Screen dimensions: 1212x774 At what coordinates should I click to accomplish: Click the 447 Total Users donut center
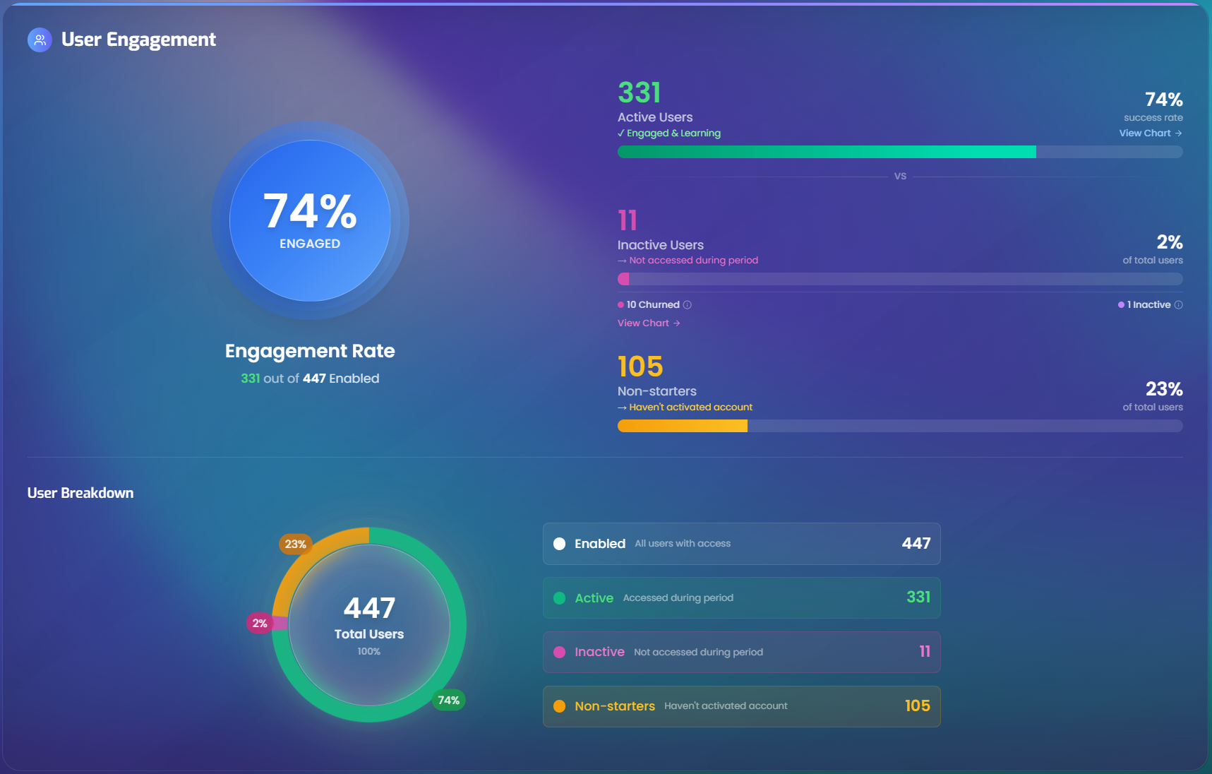[x=369, y=625]
